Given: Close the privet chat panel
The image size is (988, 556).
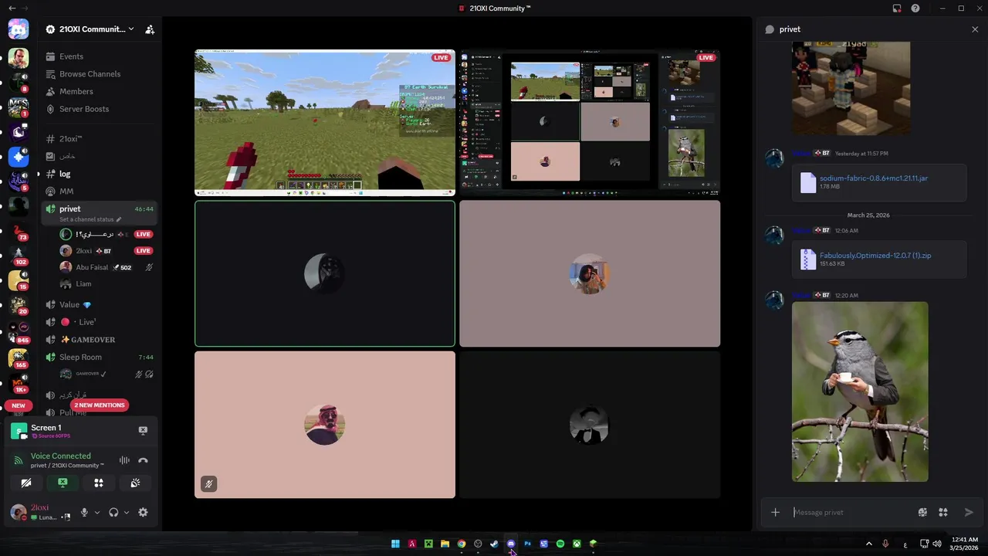Looking at the screenshot, I should 975,29.
